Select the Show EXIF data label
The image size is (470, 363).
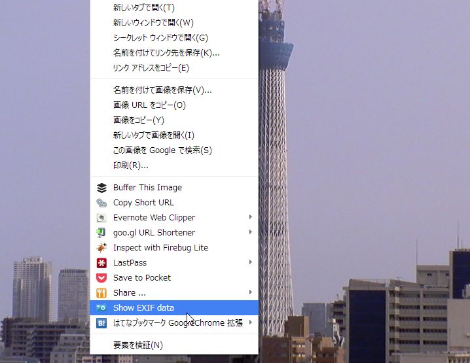click(143, 307)
